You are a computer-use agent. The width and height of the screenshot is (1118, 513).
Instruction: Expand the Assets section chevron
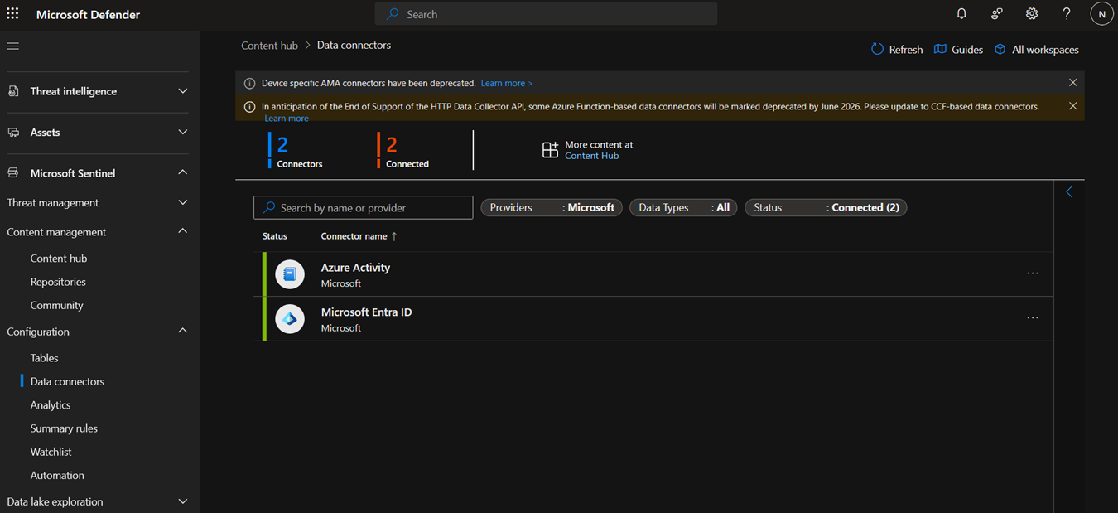(183, 132)
